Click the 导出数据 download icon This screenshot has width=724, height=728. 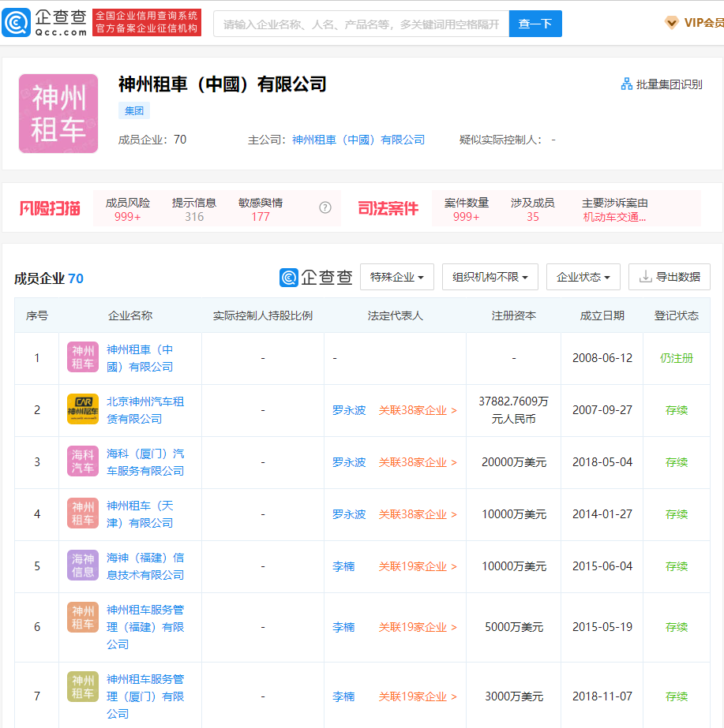(x=646, y=277)
